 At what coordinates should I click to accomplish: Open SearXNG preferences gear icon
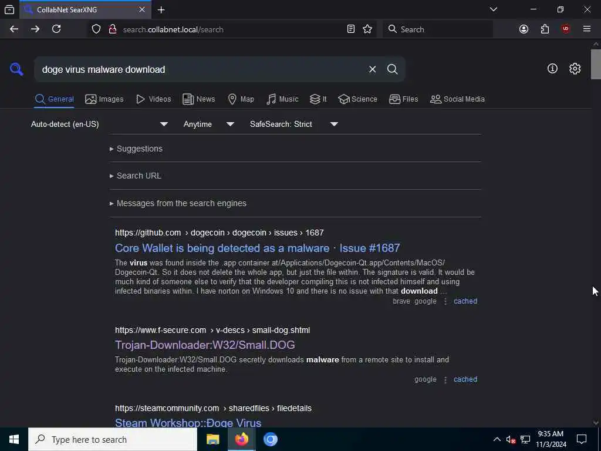click(575, 69)
